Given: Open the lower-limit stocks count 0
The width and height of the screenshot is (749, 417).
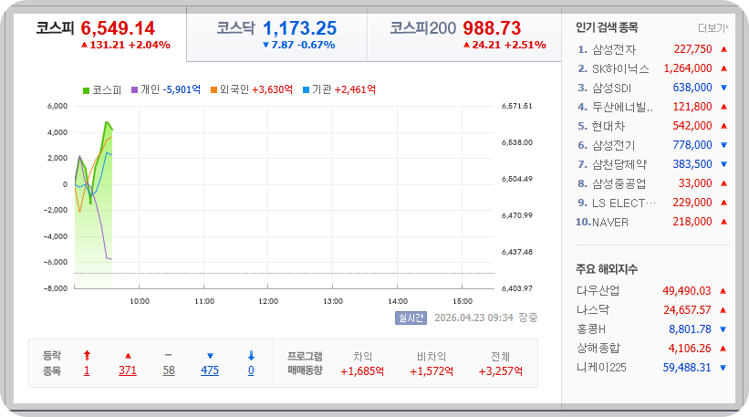Looking at the screenshot, I should (251, 370).
